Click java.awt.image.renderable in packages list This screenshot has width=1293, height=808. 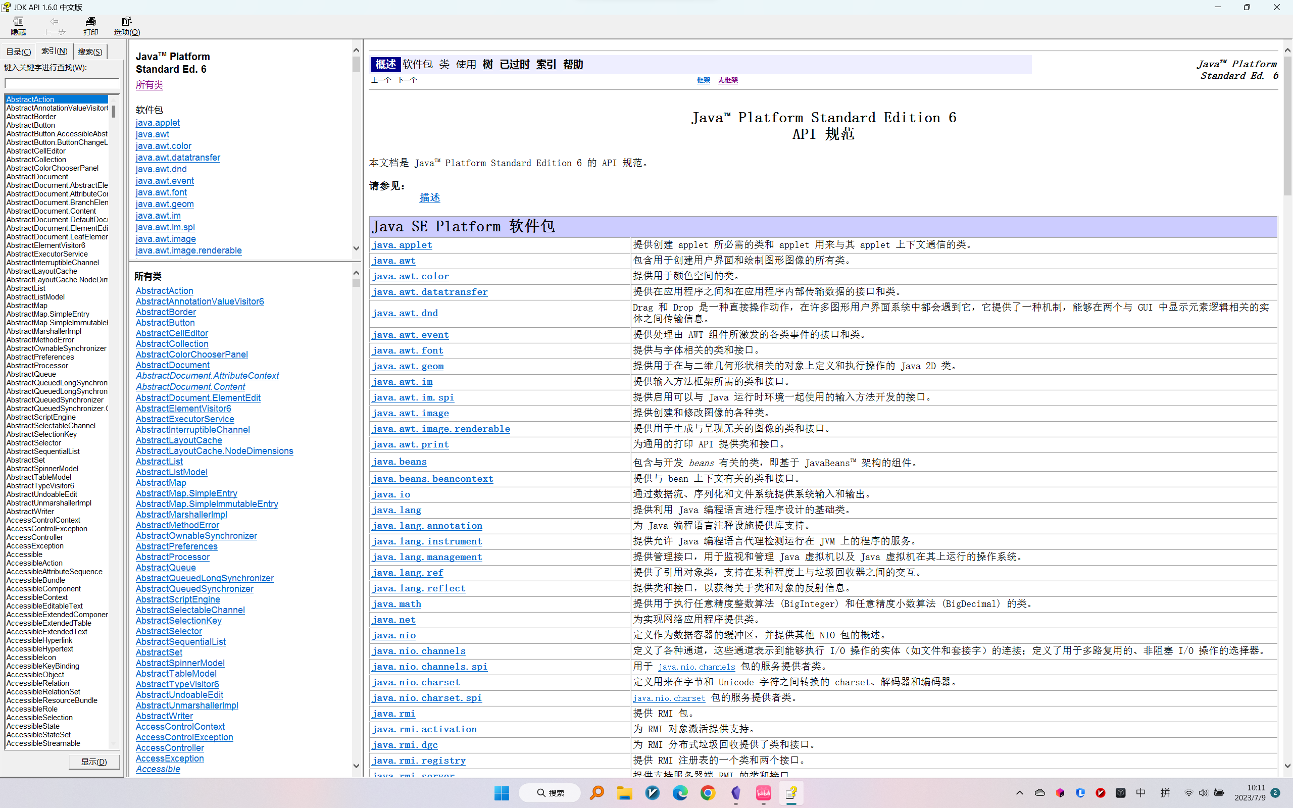pos(188,250)
